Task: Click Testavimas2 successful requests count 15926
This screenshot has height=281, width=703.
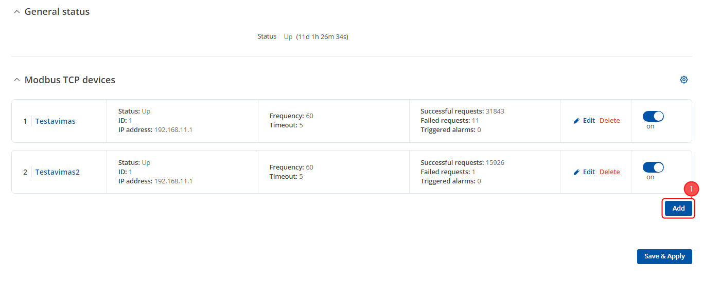Action: [495, 163]
